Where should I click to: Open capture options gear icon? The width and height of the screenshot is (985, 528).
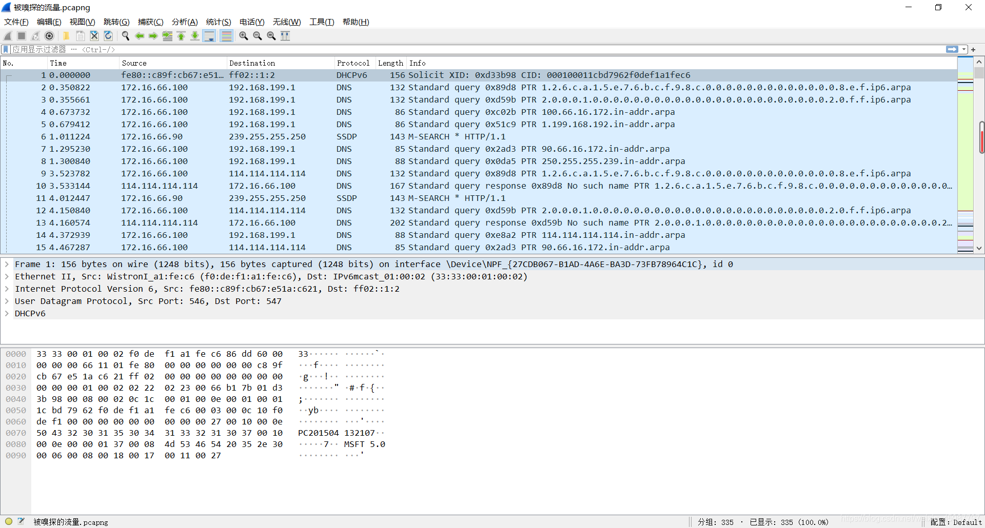click(49, 36)
